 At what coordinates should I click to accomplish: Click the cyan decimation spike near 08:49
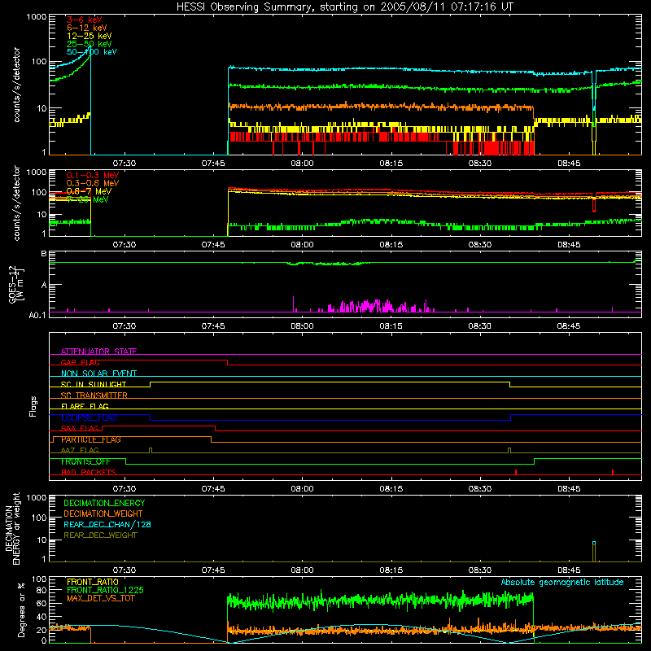click(594, 543)
